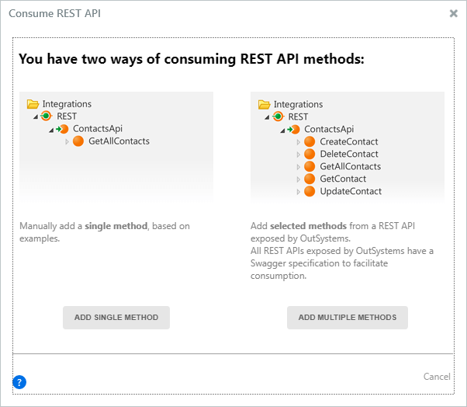Expand the CreateContact method node
This screenshot has width=467, height=407.
click(299, 141)
